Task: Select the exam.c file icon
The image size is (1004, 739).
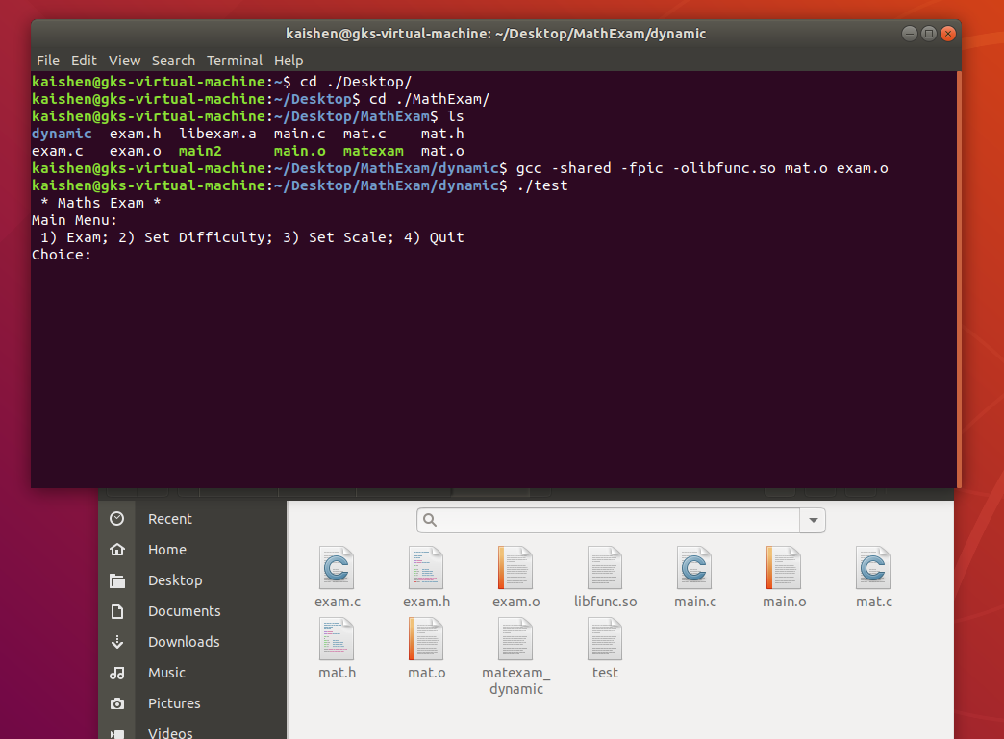Action: [x=337, y=568]
